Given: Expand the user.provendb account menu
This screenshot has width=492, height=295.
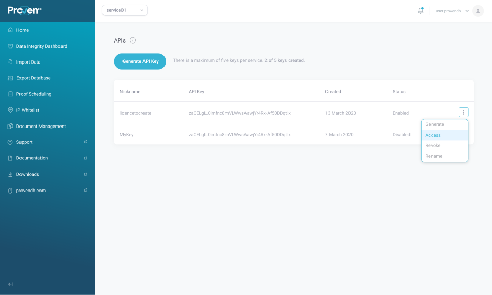Looking at the screenshot, I should click(452, 11).
